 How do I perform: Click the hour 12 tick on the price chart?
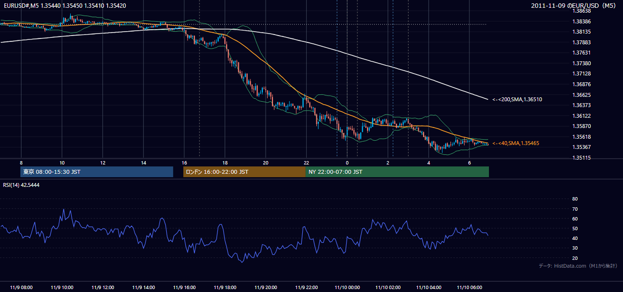tap(103, 162)
